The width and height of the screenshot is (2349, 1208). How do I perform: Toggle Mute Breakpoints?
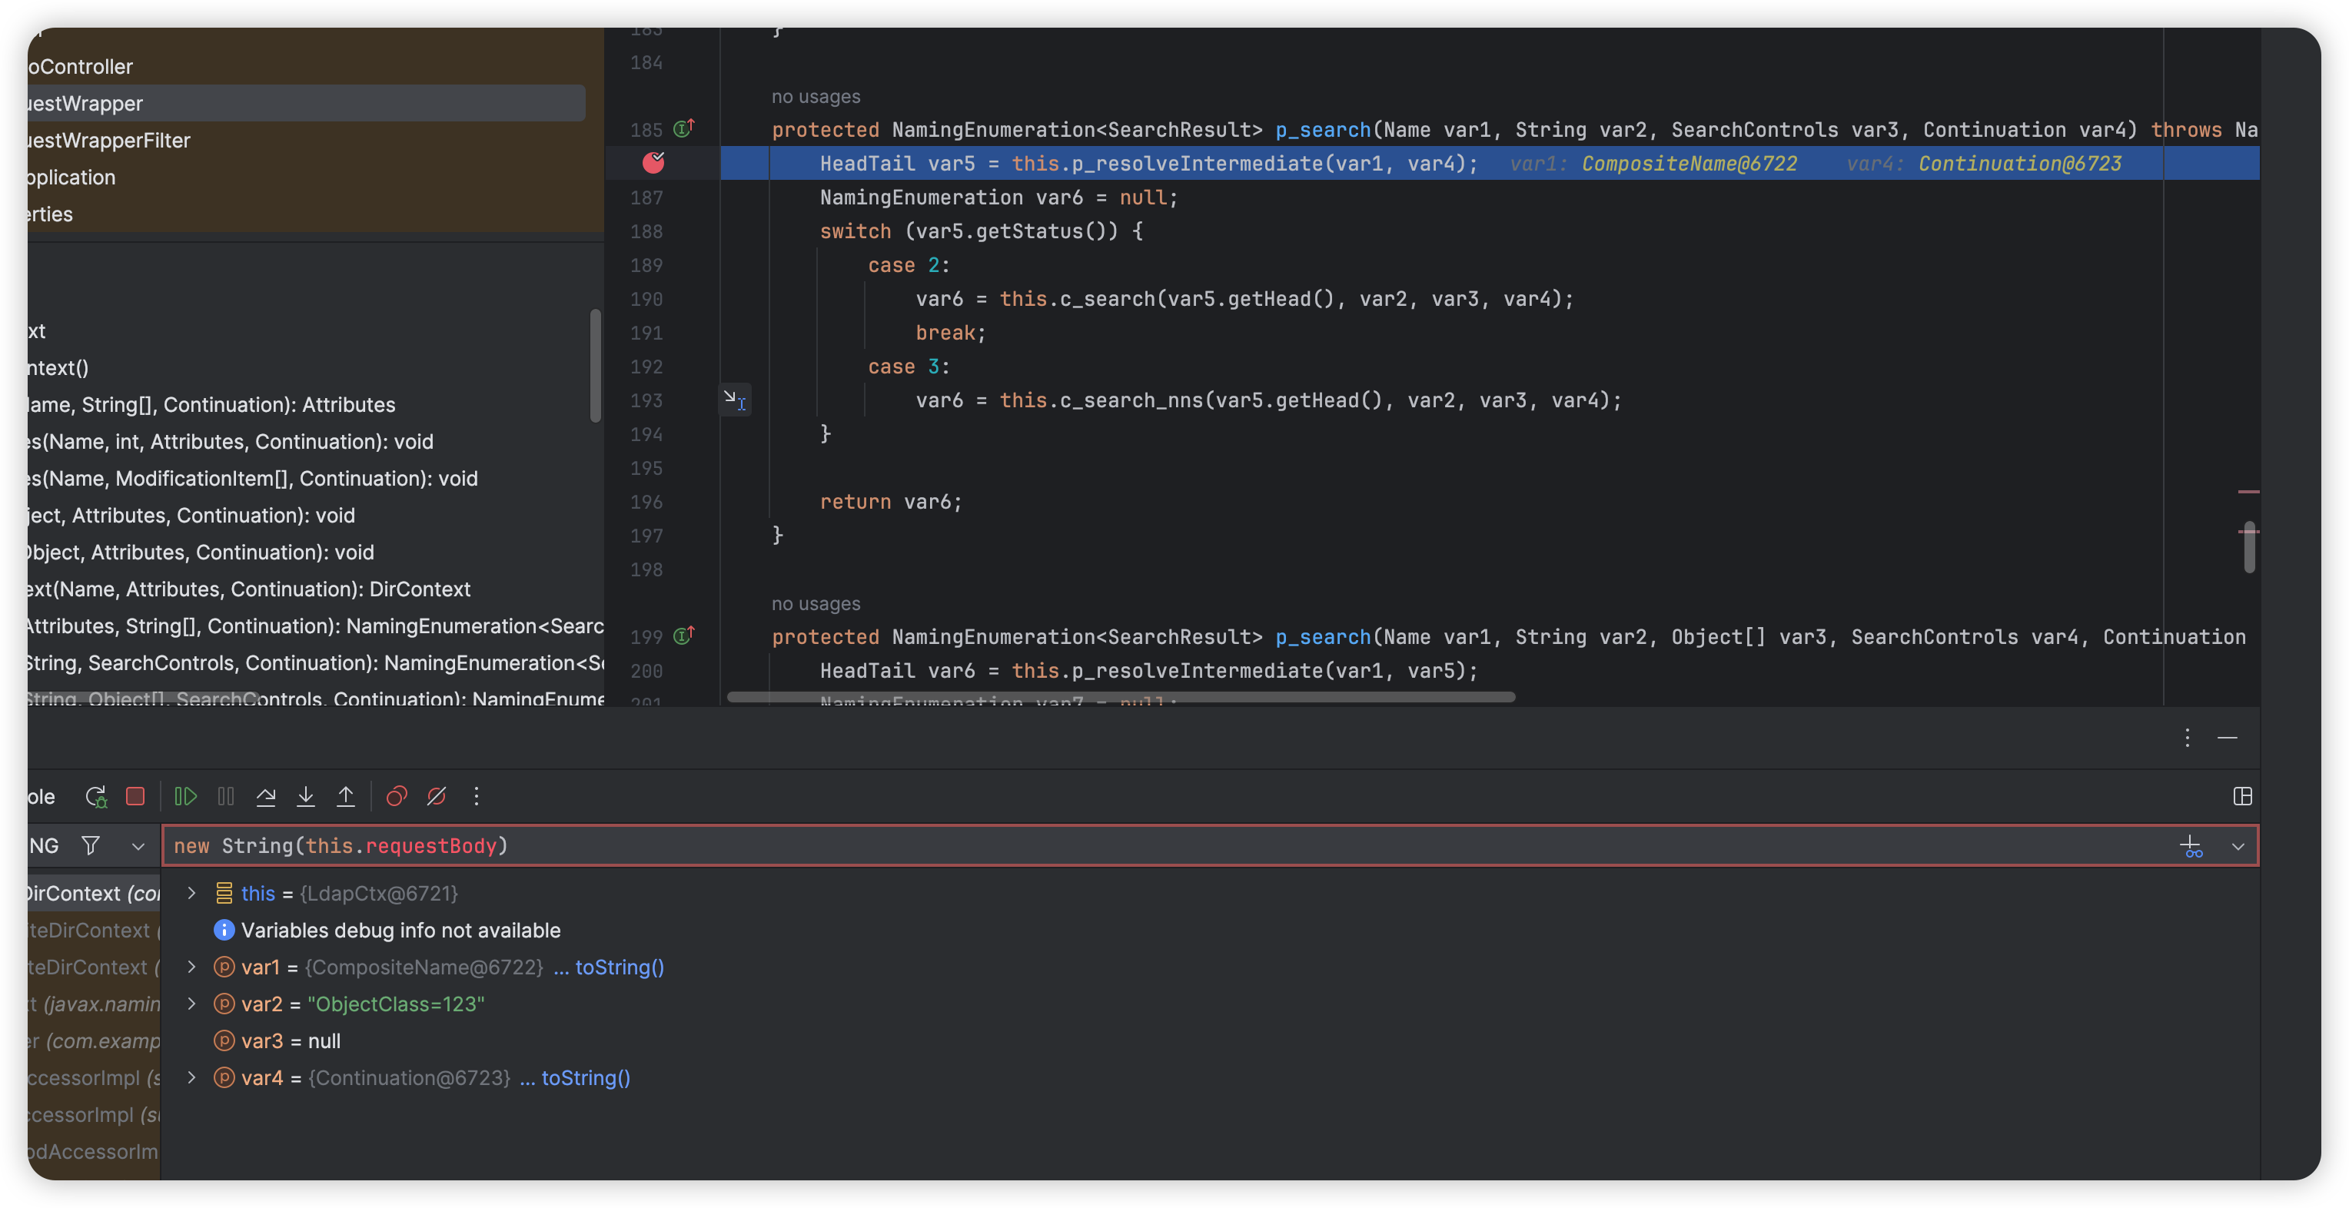click(x=436, y=797)
